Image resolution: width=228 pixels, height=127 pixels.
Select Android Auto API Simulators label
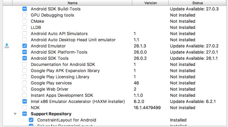pyautogui.click(x=59, y=33)
